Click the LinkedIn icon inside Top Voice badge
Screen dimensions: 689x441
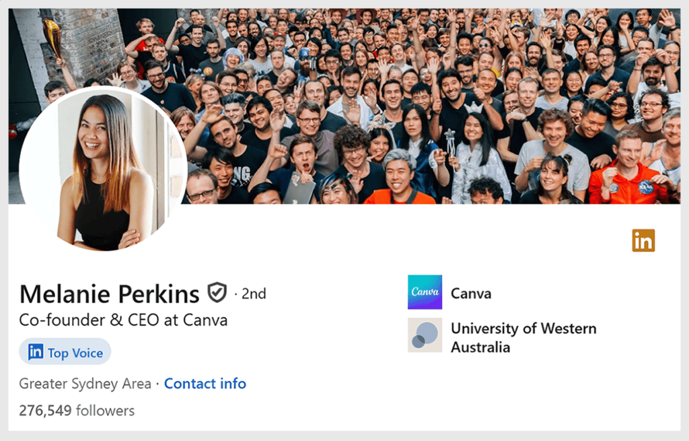pyautogui.click(x=36, y=351)
